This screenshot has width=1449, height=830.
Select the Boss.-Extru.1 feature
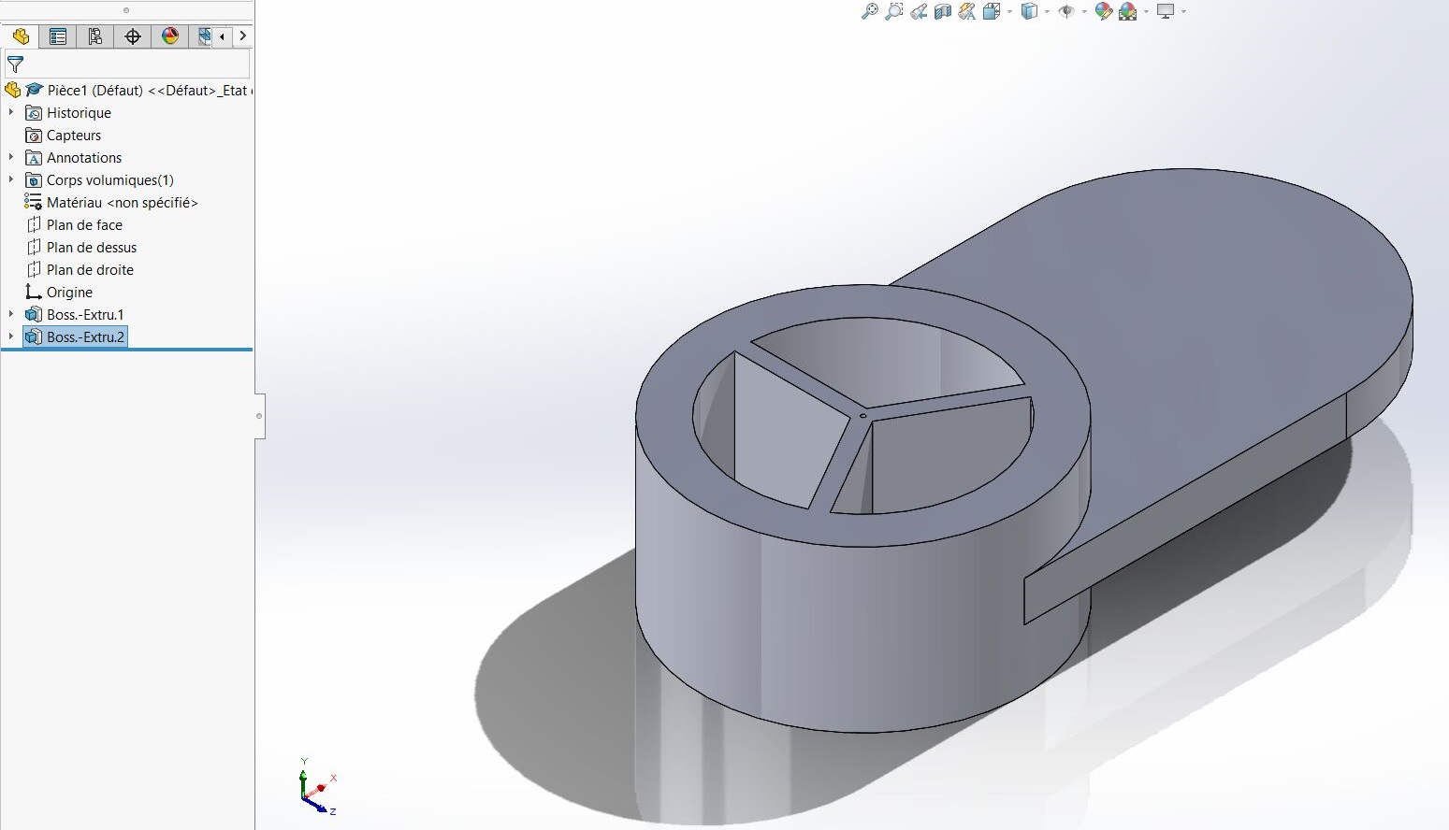coord(85,315)
